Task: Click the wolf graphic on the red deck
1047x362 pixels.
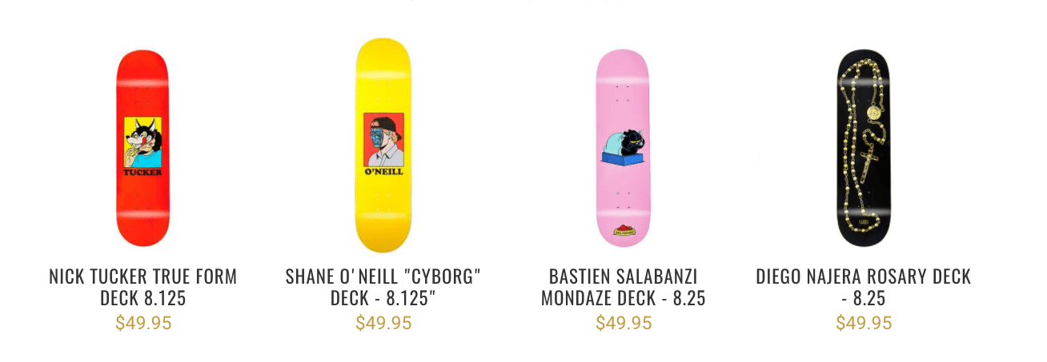Action: click(144, 141)
